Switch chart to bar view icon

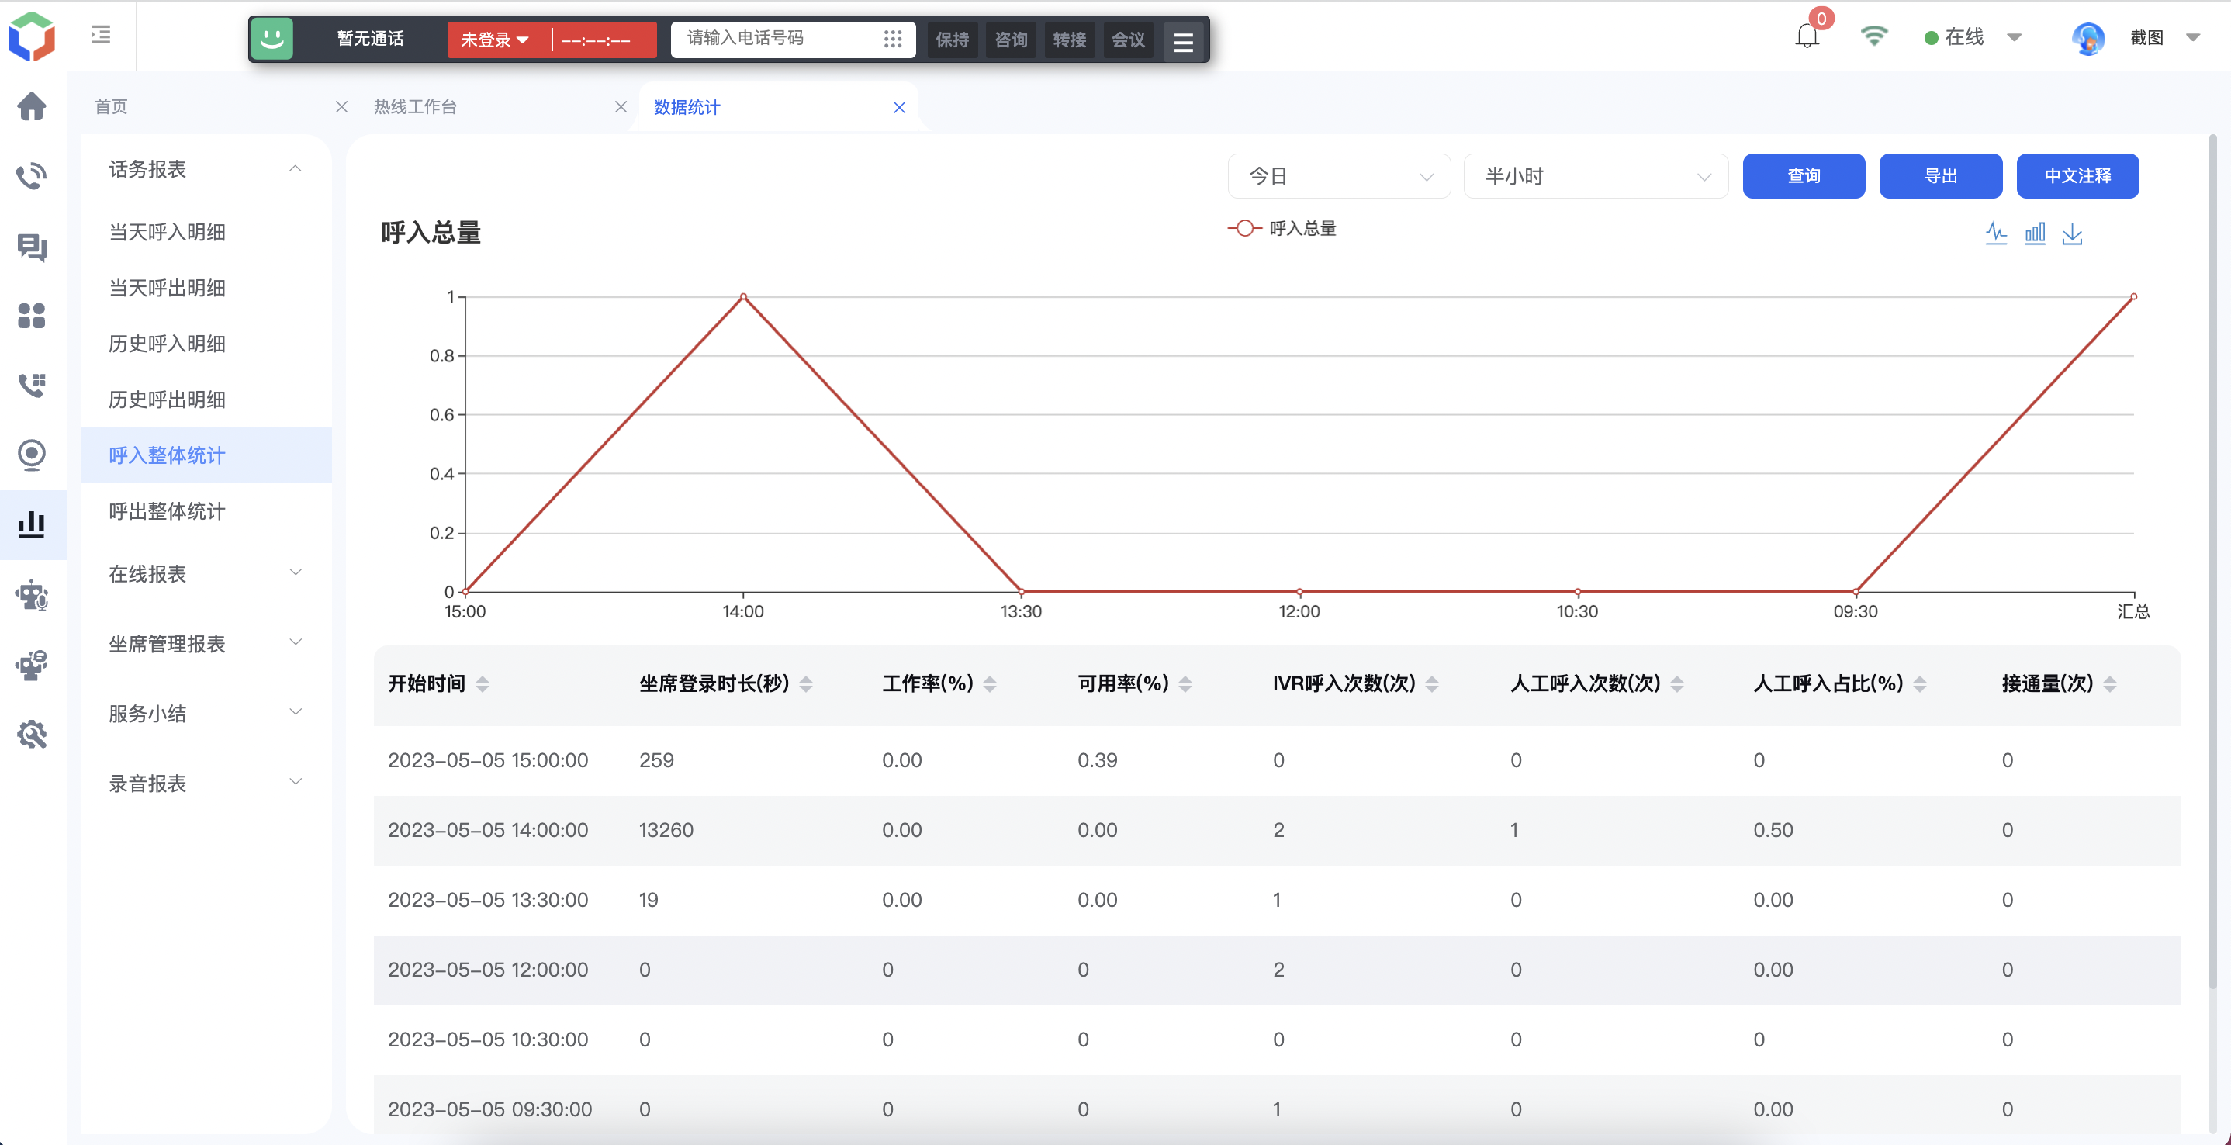(x=2035, y=233)
